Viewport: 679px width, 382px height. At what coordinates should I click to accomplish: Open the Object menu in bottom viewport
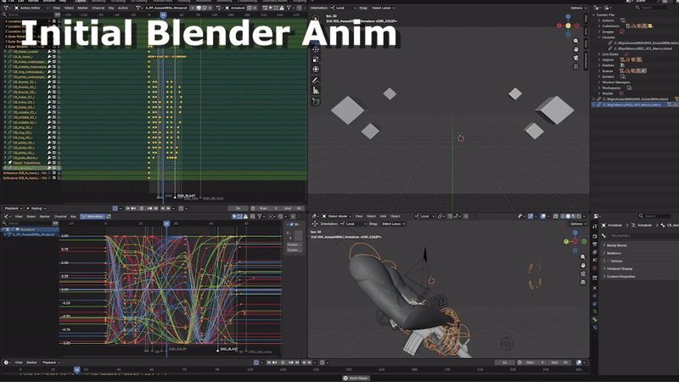(x=395, y=216)
